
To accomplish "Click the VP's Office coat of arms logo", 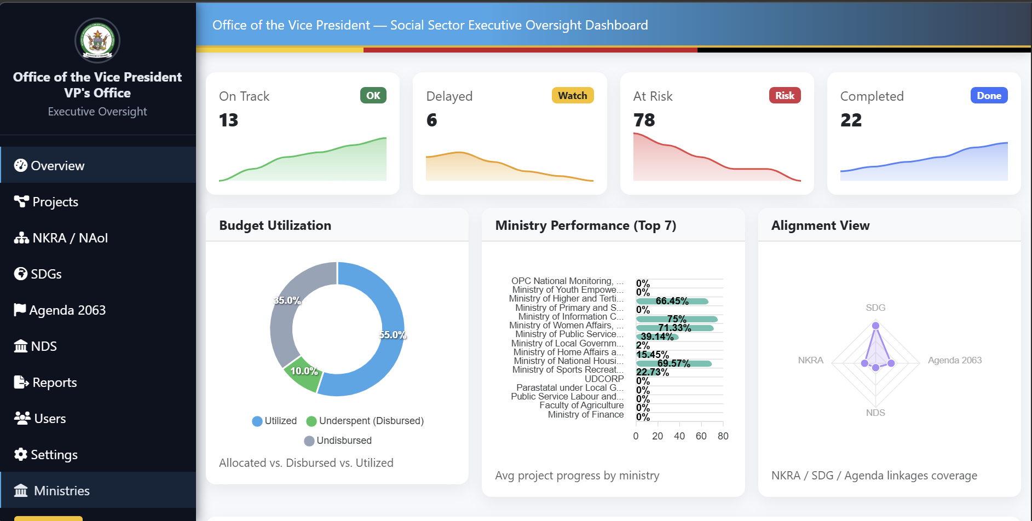I will click(x=97, y=40).
